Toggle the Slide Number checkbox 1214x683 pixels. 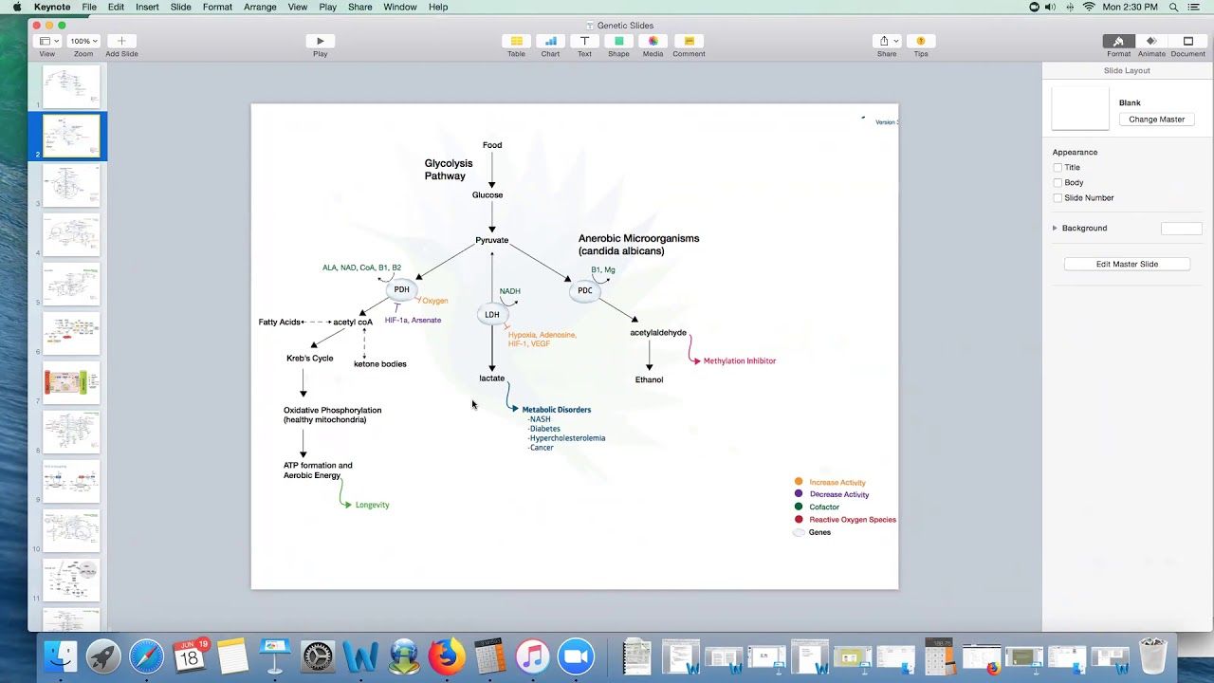pos(1058,198)
